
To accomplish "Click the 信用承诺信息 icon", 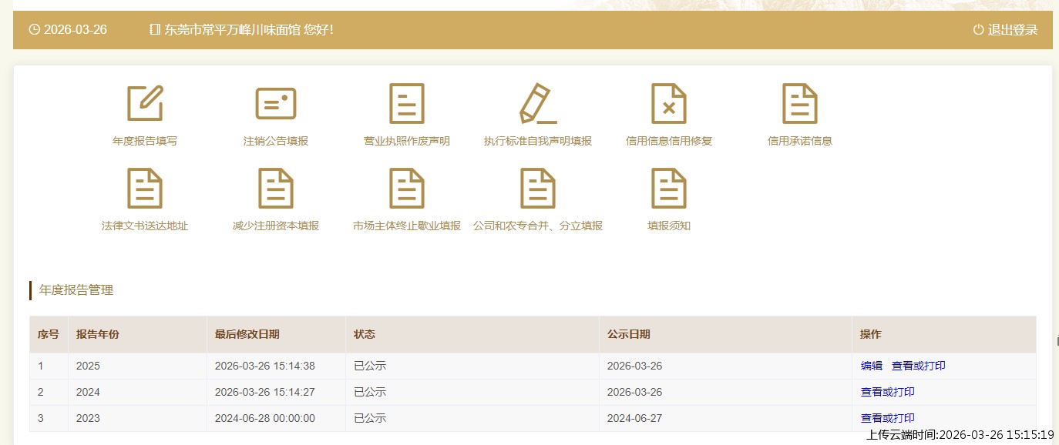I will pyautogui.click(x=800, y=103).
